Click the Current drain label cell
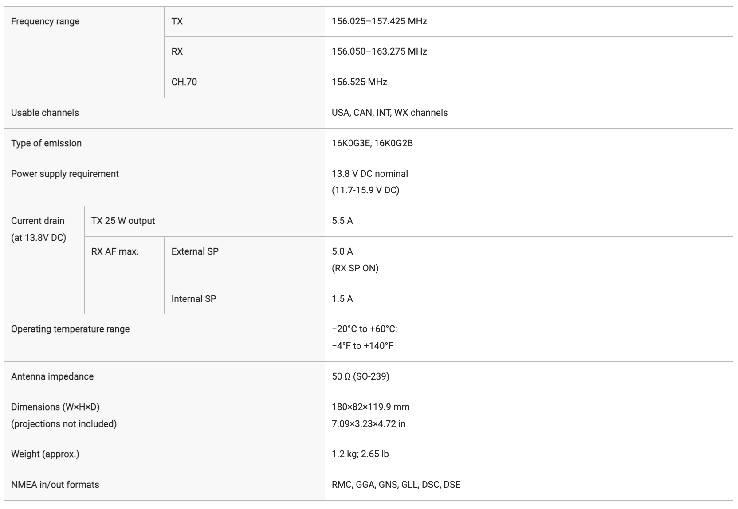This screenshot has height=509, width=738. click(x=44, y=260)
